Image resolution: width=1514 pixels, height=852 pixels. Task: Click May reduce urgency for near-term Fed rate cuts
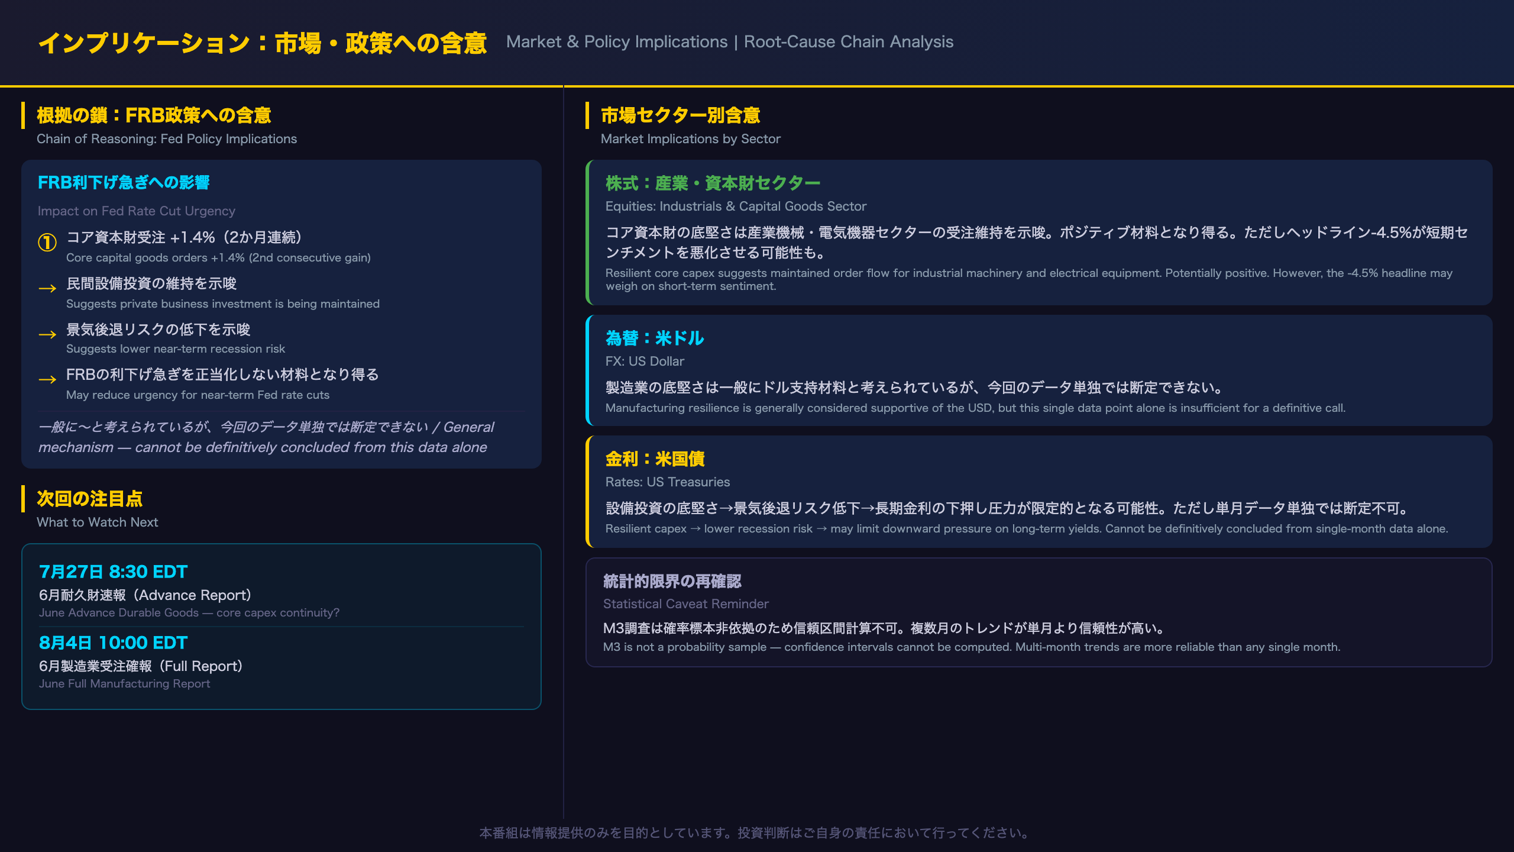198,395
